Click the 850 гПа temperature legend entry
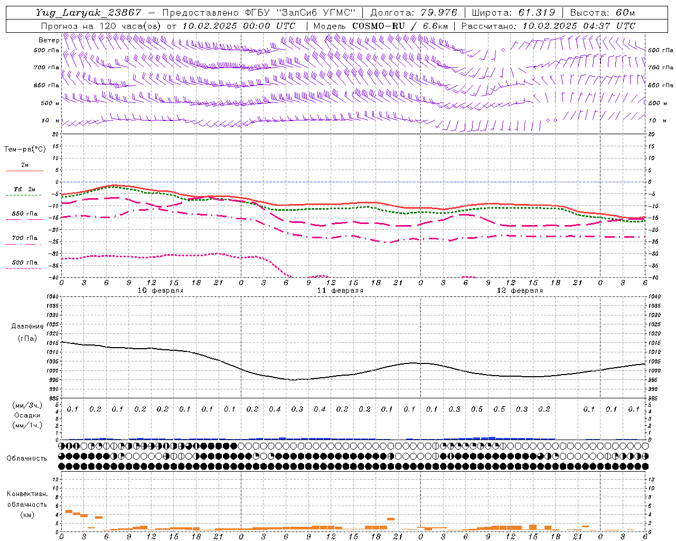This screenshot has width=676, height=541. pos(25,214)
